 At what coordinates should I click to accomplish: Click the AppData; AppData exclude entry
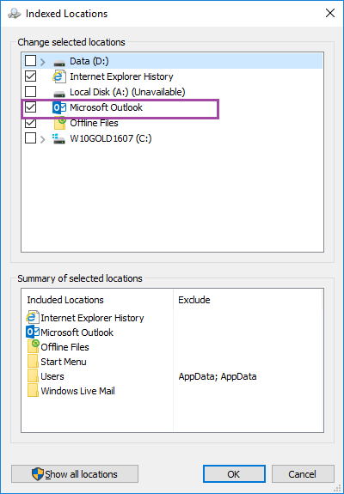[218, 376]
